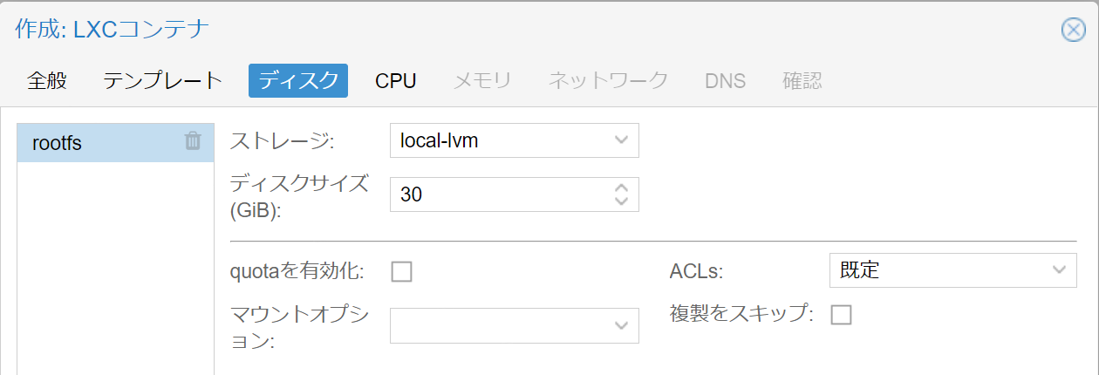Click the ディスクサイズ (GiB) label

click(299, 196)
